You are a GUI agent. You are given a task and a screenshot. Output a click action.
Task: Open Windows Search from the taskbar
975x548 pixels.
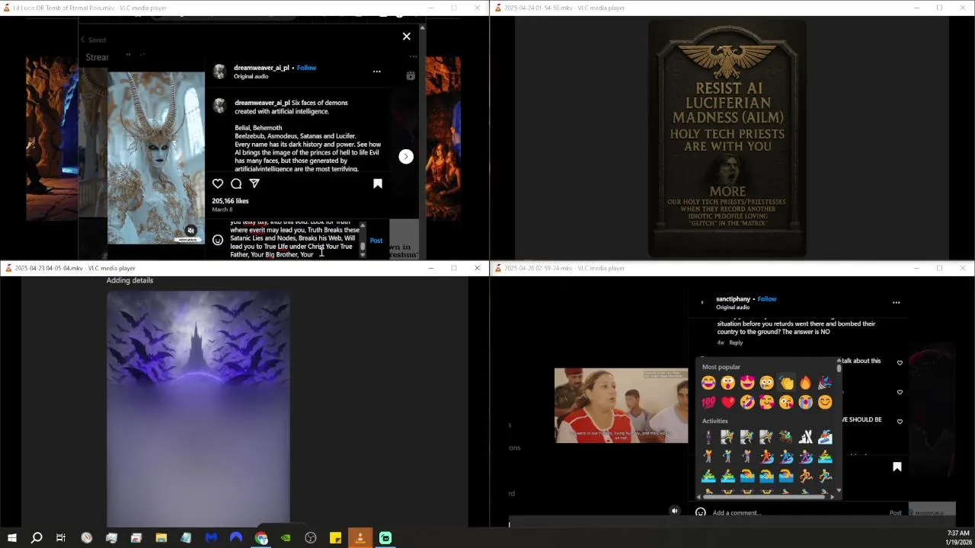[x=37, y=538]
